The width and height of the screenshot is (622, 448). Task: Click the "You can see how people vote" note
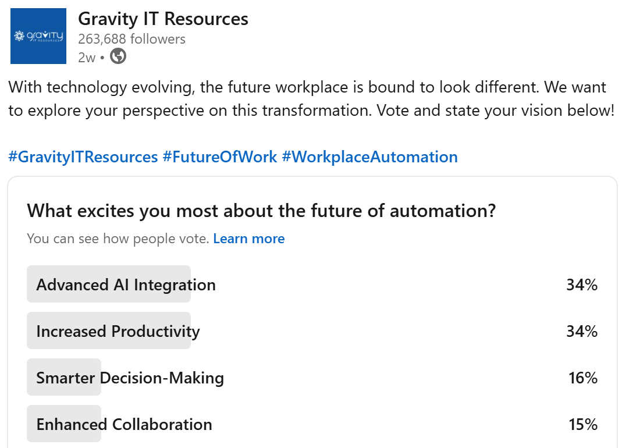[x=118, y=239]
